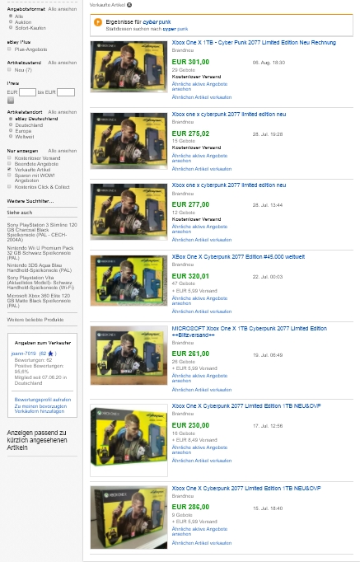360x562 pixels.
Task: Enable the Kostenloser Versand checkbox
Action: point(9,157)
